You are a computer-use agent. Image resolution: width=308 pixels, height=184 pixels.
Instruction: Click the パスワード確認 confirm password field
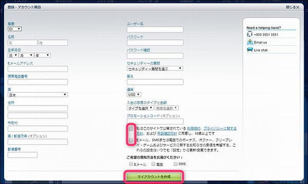(x=155, y=56)
